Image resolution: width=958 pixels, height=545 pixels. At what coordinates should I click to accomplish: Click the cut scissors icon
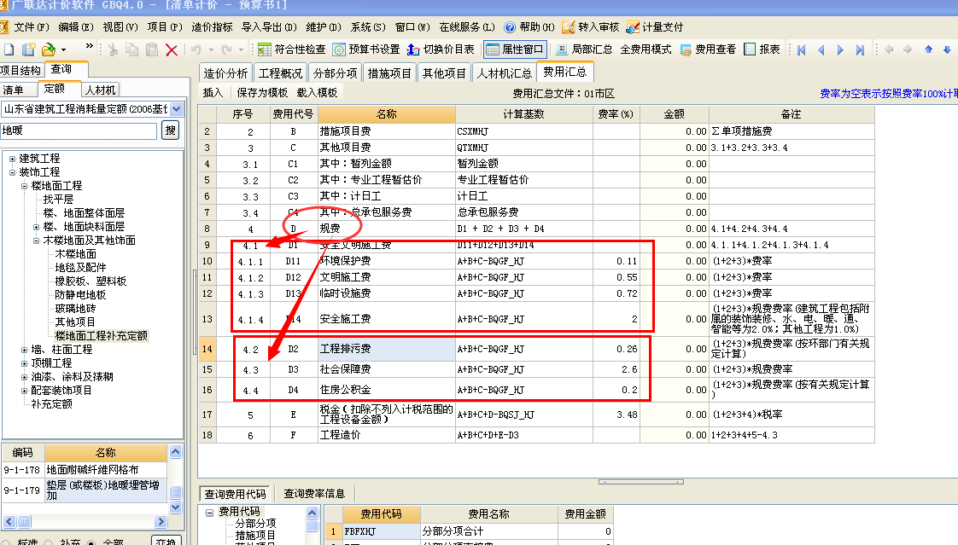[x=113, y=49]
